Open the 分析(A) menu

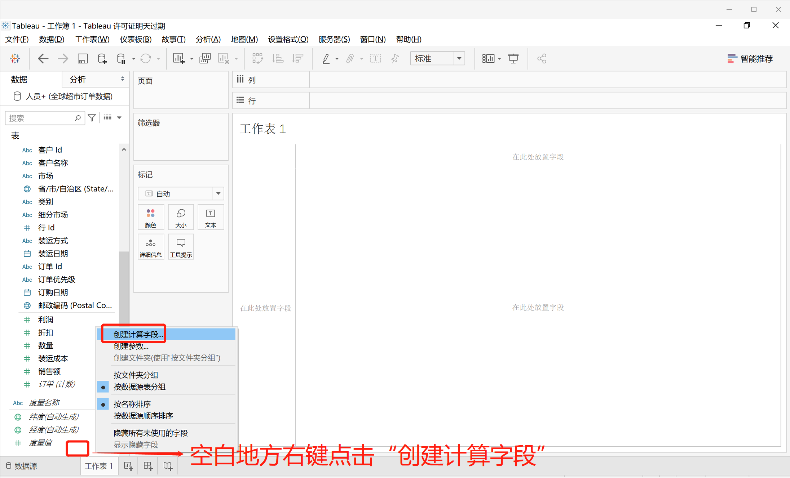click(x=208, y=39)
